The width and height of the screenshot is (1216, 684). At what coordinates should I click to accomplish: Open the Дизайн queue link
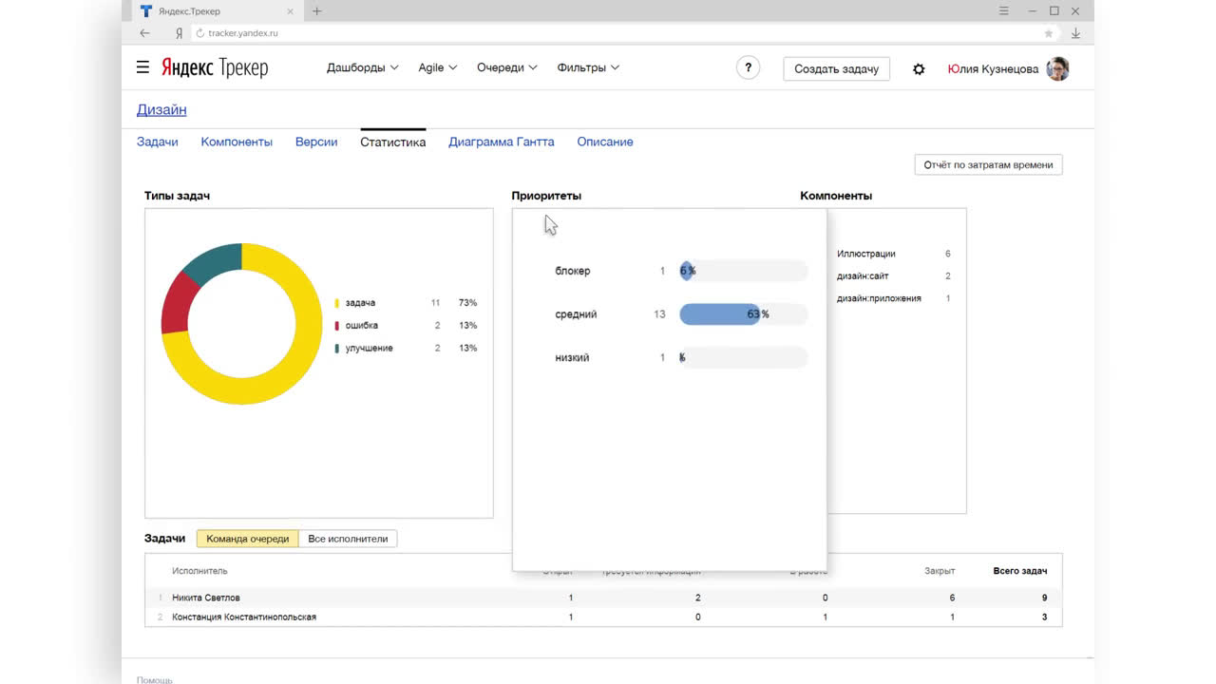click(x=161, y=109)
